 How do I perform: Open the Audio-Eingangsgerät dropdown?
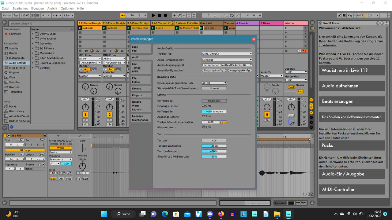tap(227, 60)
